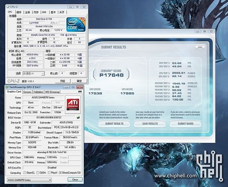228x187 pixels.
Task: Enable the OpenCL checkbox in GPU-Z
Action: point(25,173)
